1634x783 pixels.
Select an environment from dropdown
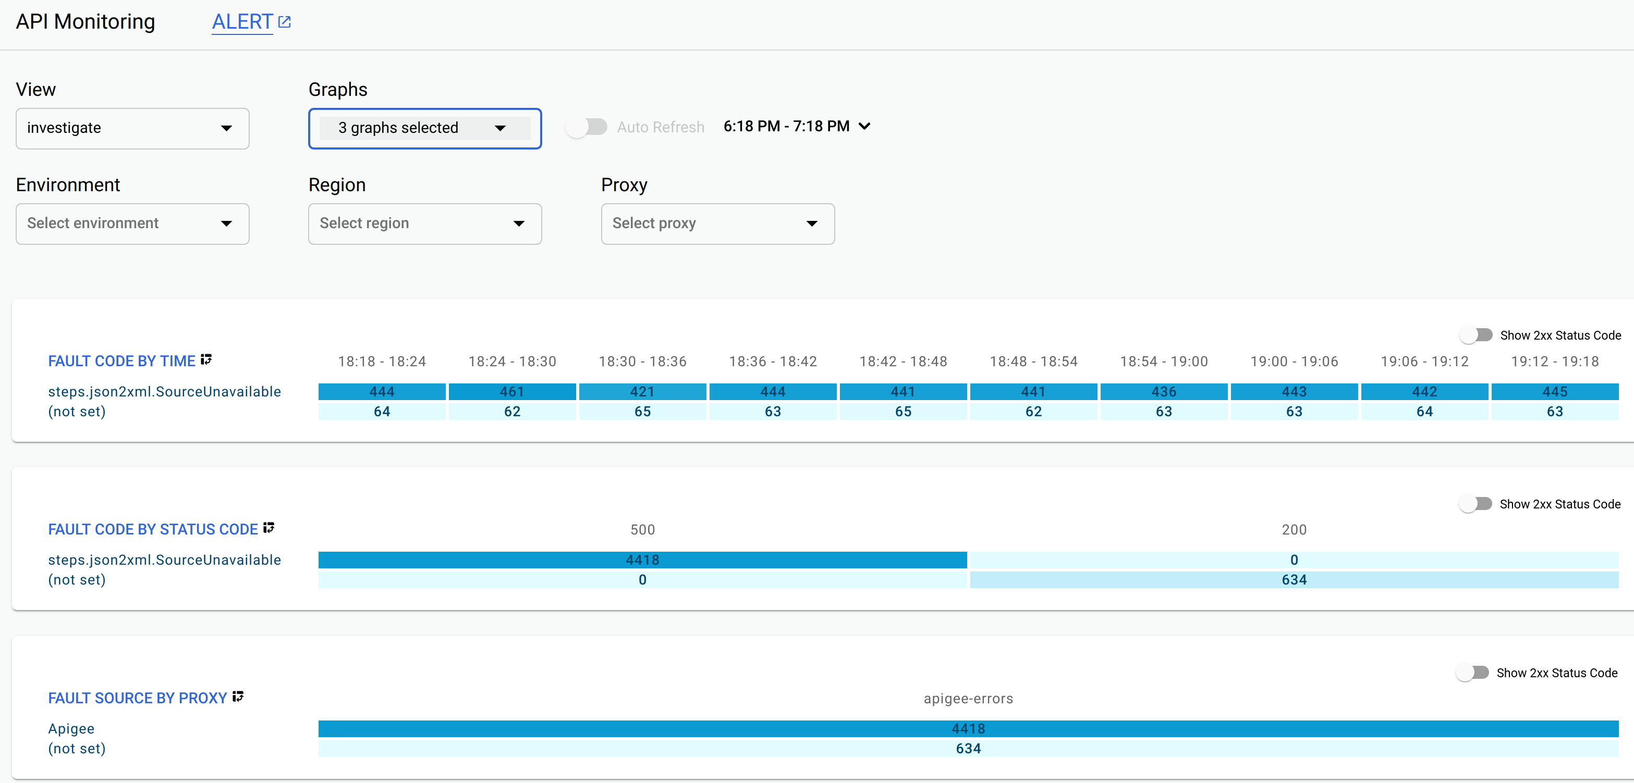click(x=132, y=223)
